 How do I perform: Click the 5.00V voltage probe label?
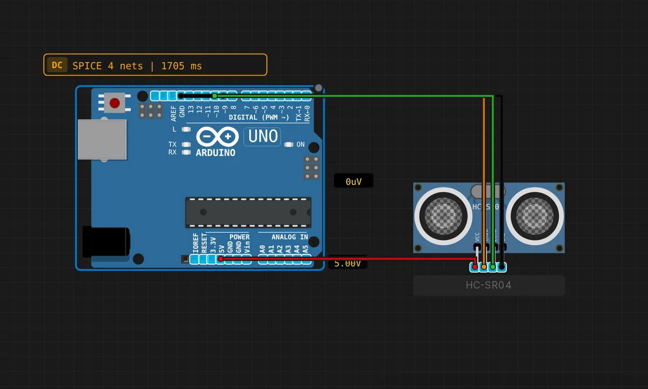(x=347, y=264)
